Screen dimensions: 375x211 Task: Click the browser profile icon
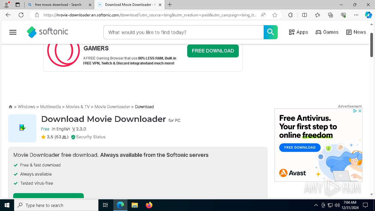tap(6, 5)
